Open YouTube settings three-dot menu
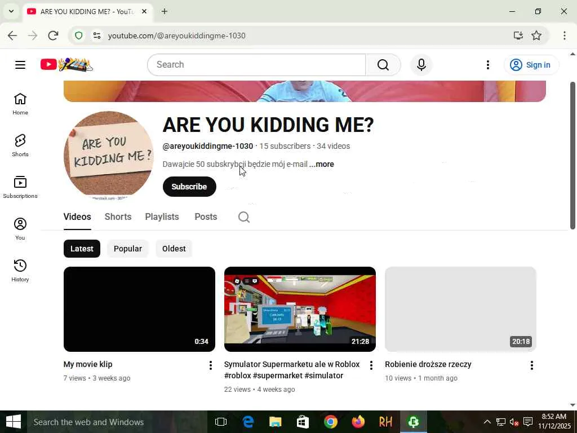Image resolution: width=577 pixels, height=433 pixels. point(487,65)
